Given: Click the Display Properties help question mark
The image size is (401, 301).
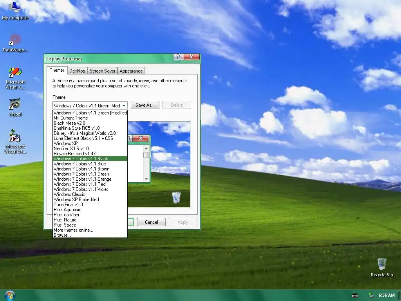Looking at the screenshot, I should click(x=178, y=57).
